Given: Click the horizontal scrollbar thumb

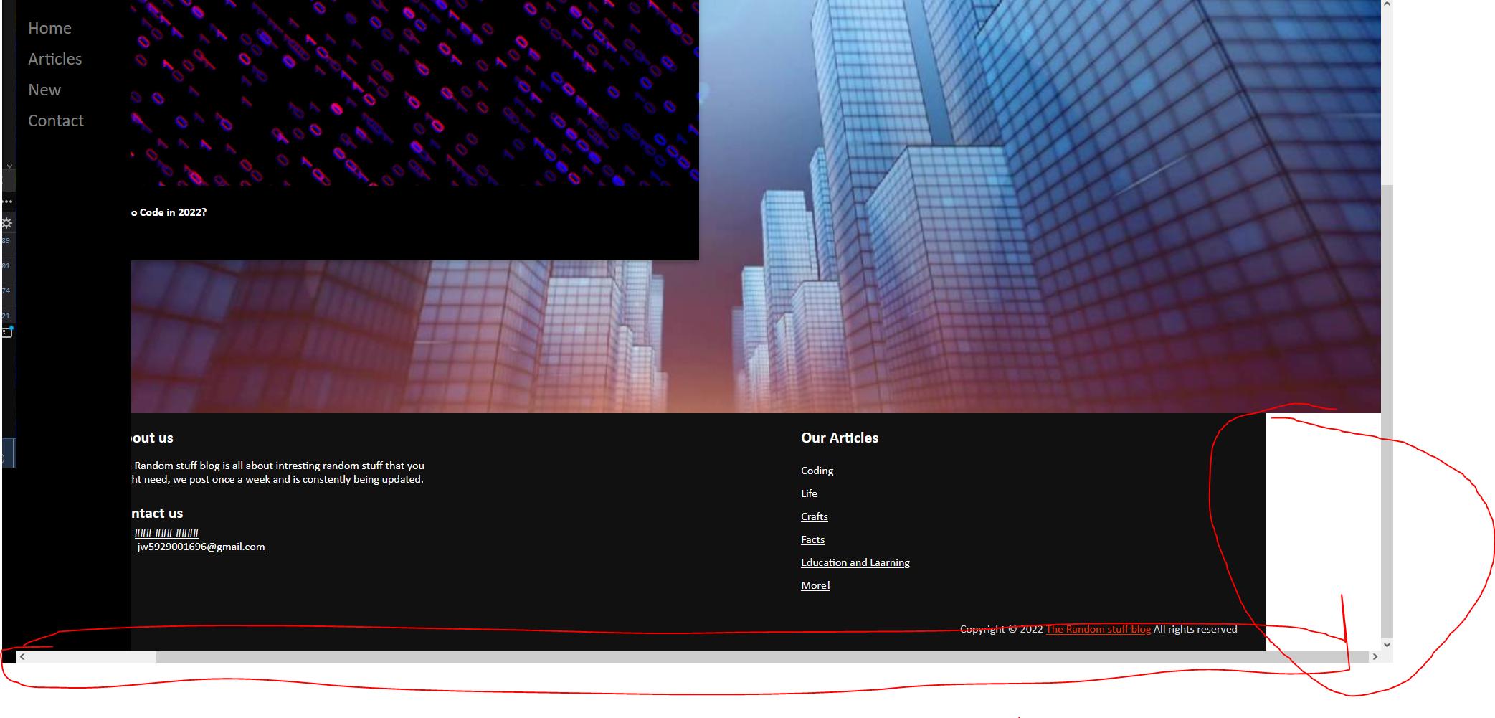Looking at the screenshot, I should pos(761,656).
